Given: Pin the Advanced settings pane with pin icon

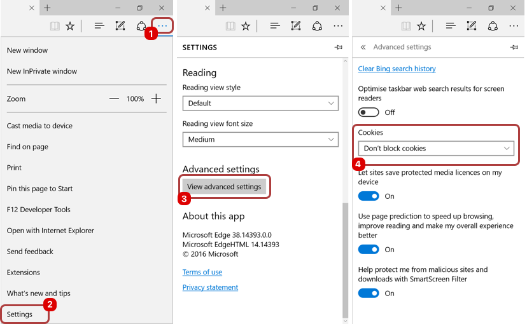Looking at the screenshot, I should point(514,48).
